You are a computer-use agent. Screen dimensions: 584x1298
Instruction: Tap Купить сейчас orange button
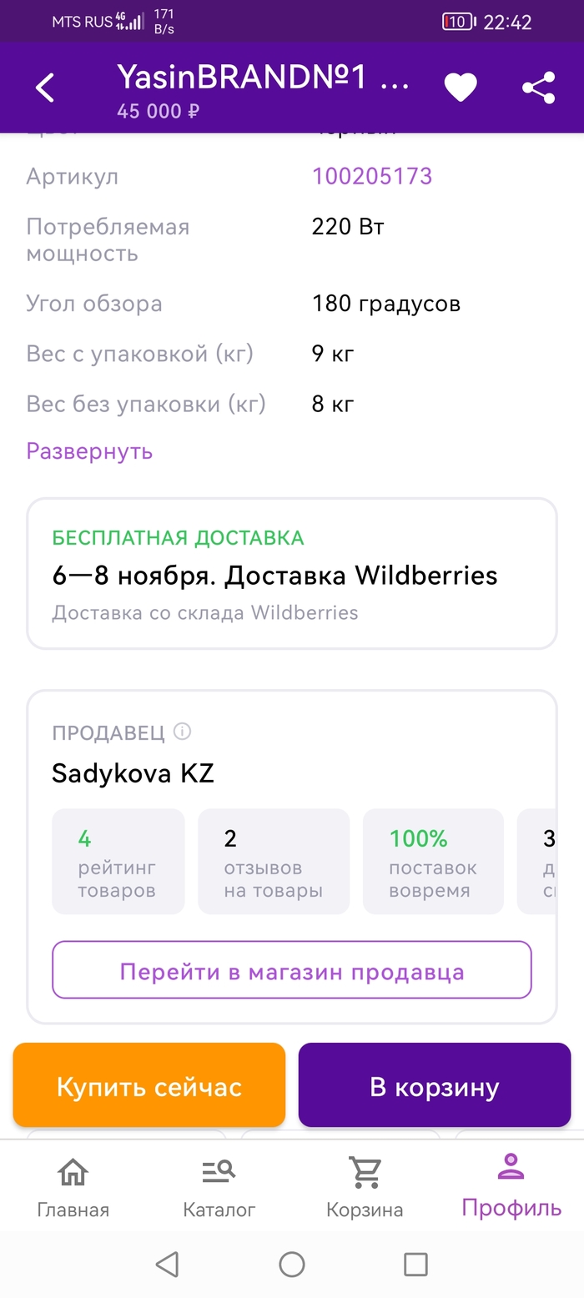coord(149,1086)
